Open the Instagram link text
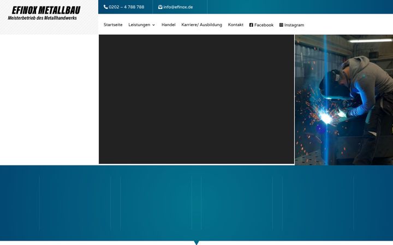 coord(294,25)
